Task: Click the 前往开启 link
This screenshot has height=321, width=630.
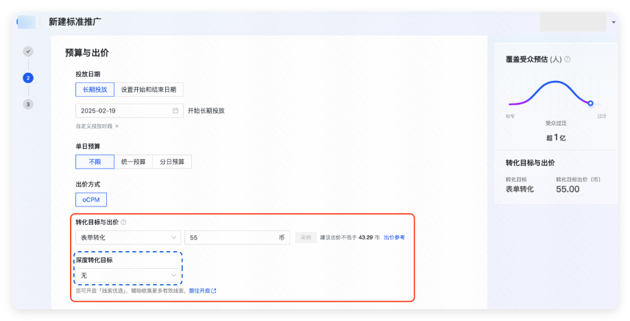Action: pos(202,290)
